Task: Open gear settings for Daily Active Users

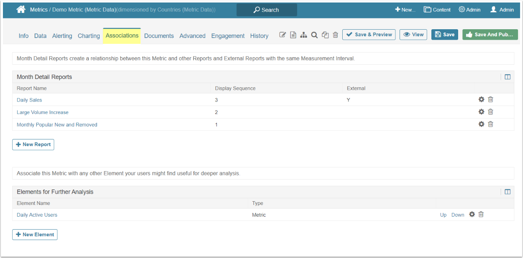Action: (472, 214)
